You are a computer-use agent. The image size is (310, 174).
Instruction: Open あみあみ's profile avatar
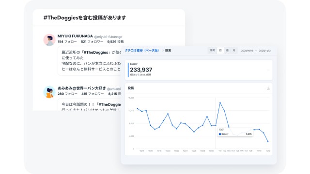point(49,92)
